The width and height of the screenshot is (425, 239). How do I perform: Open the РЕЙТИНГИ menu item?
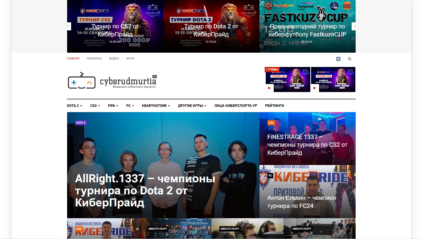pyautogui.click(x=274, y=106)
